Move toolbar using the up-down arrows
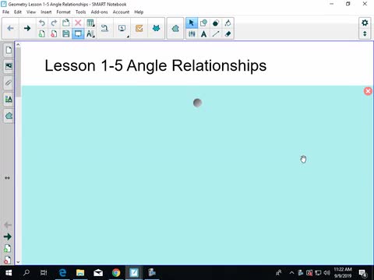374x280 pixels. (x=365, y=33)
